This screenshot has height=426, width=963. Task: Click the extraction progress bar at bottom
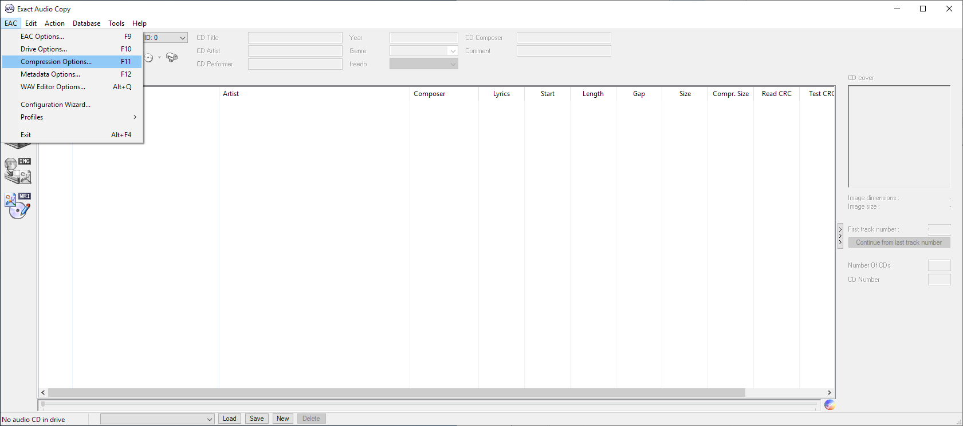pyautogui.click(x=430, y=404)
